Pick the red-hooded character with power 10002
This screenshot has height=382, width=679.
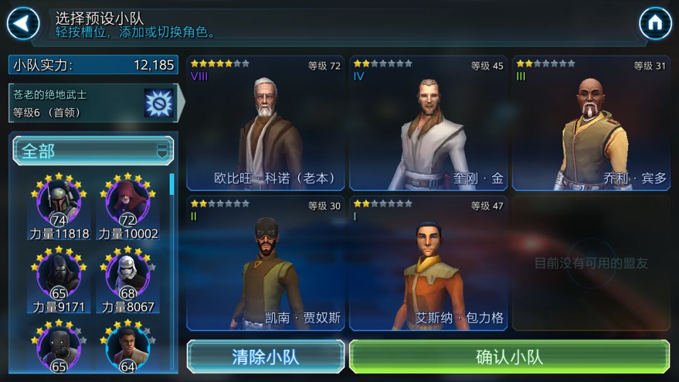(x=128, y=206)
